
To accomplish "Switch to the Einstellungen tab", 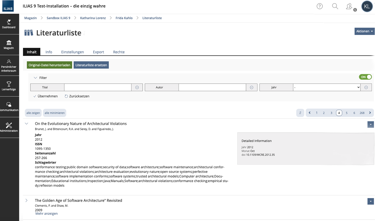I will click(72, 52).
